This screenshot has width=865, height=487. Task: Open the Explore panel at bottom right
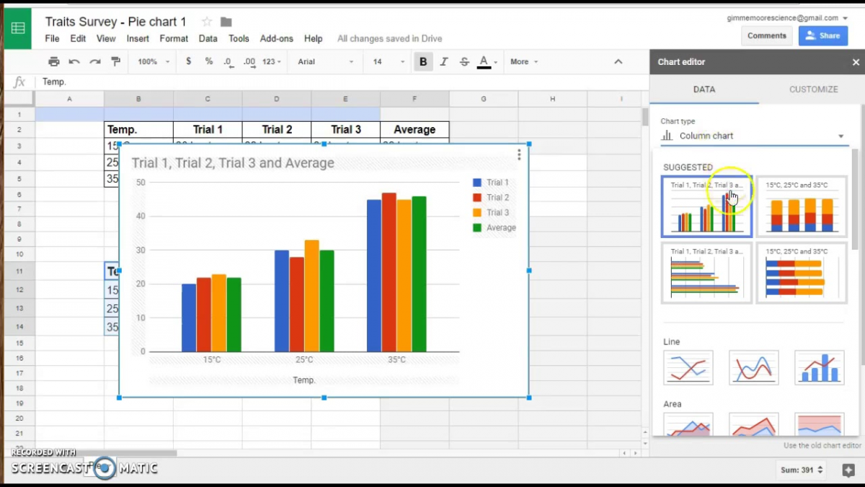click(851, 470)
